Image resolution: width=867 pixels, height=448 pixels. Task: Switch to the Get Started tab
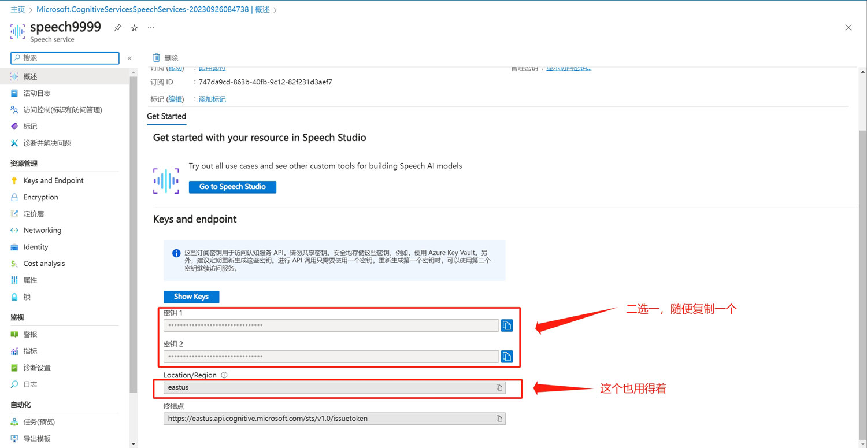[x=166, y=116]
